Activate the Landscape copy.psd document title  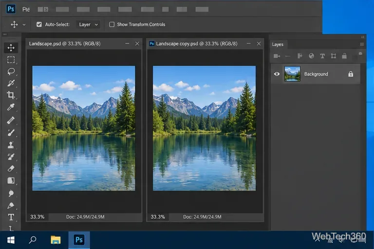197,44
